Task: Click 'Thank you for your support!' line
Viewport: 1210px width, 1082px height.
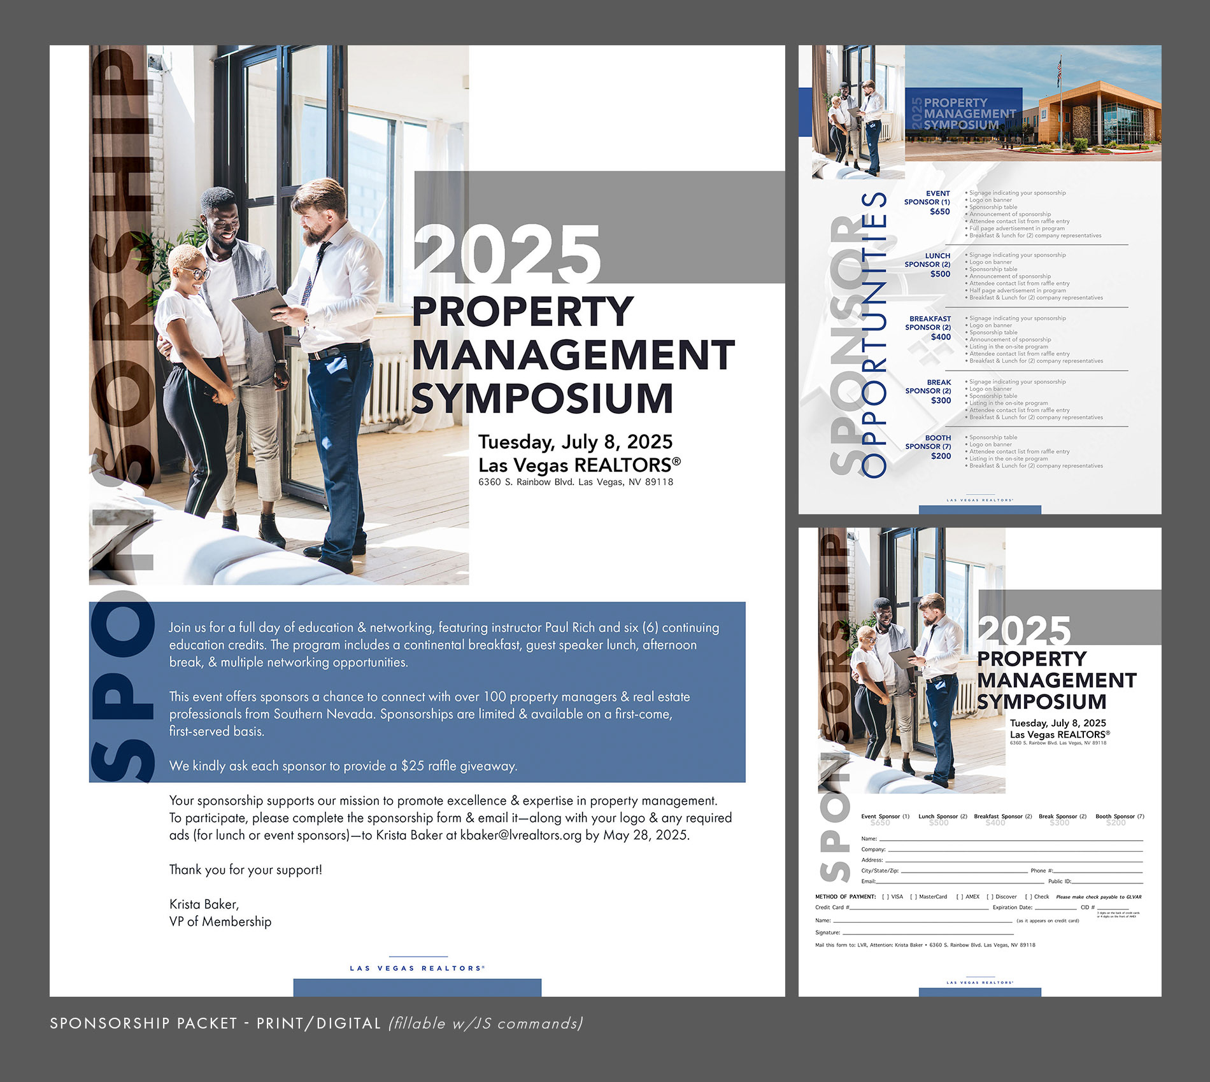Action: coord(246,869)
